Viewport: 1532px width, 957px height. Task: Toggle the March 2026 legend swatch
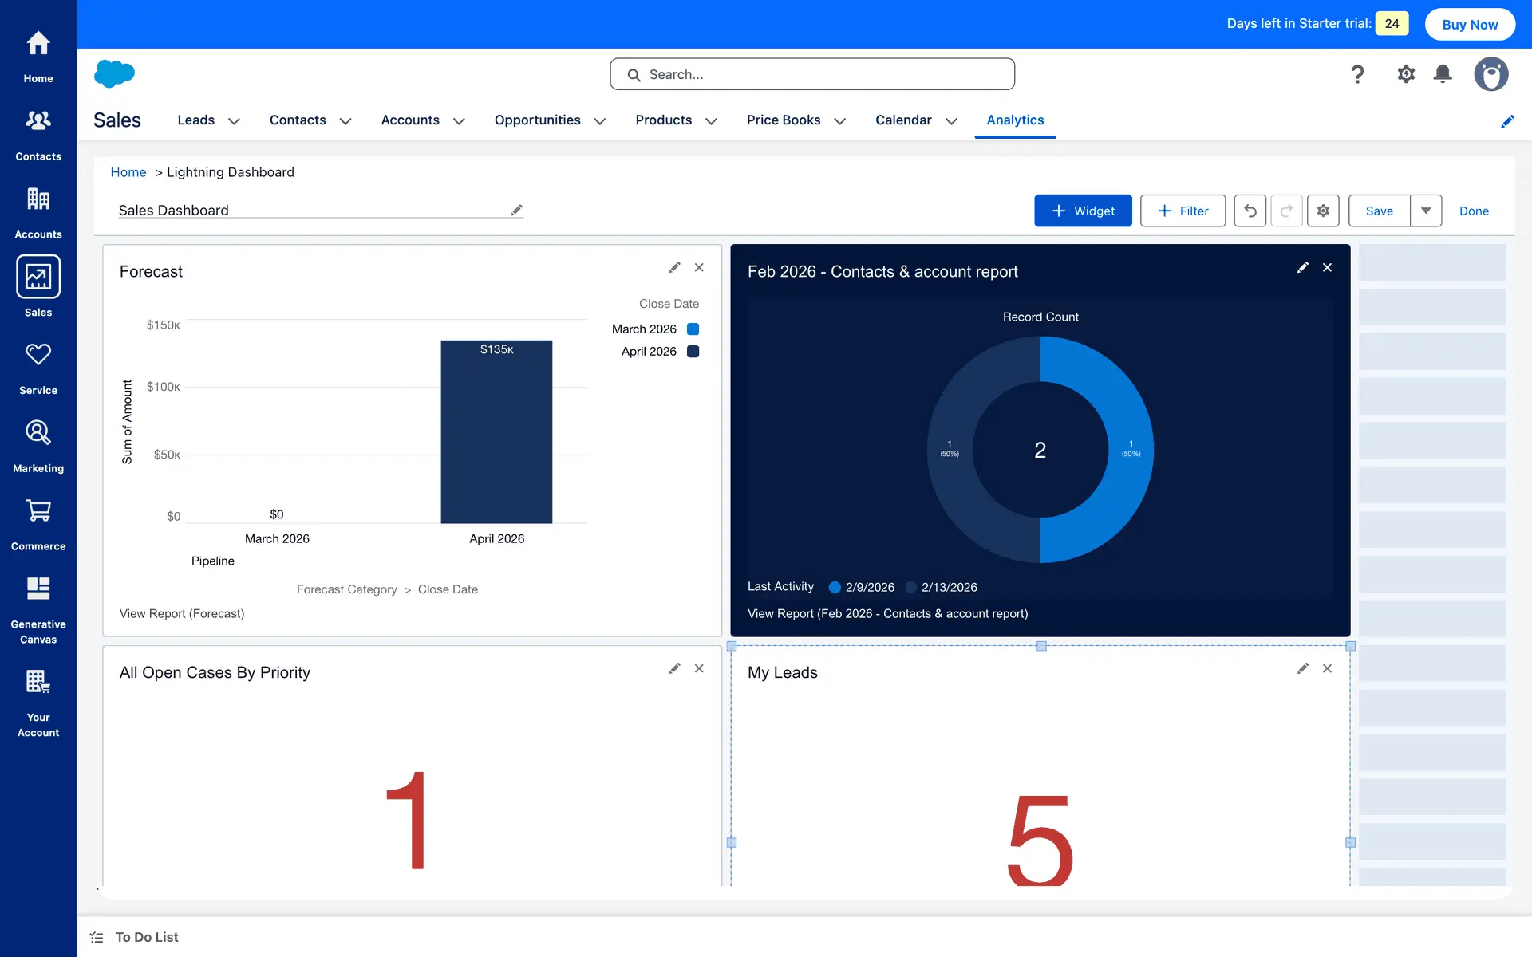point(693,329)
